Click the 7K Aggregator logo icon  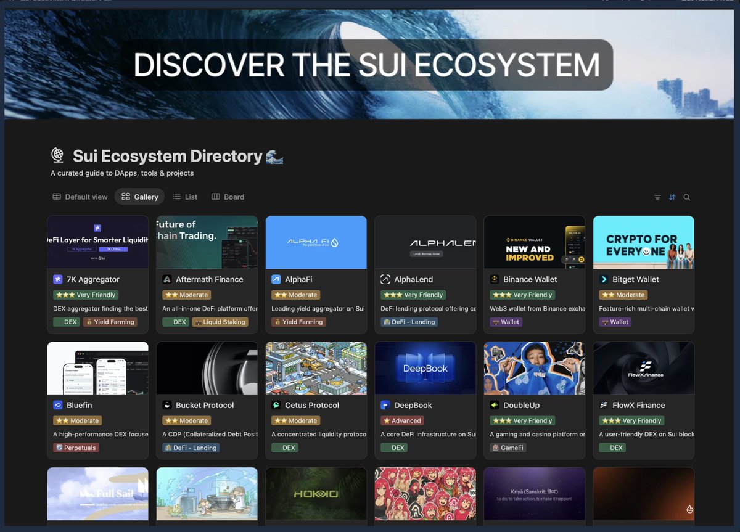[58, 279]
